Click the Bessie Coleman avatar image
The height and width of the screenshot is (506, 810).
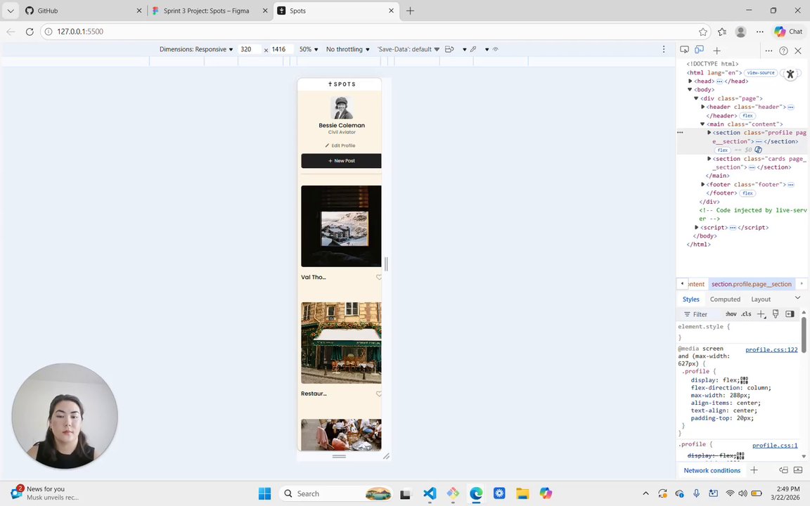click(x=342, y=108)
